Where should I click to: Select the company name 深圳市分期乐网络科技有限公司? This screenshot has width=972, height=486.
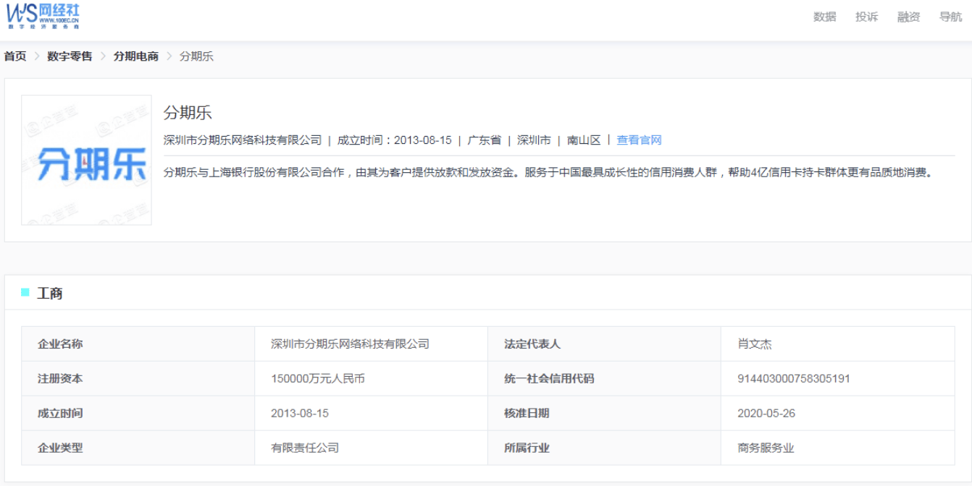click(x=242, y=141)
